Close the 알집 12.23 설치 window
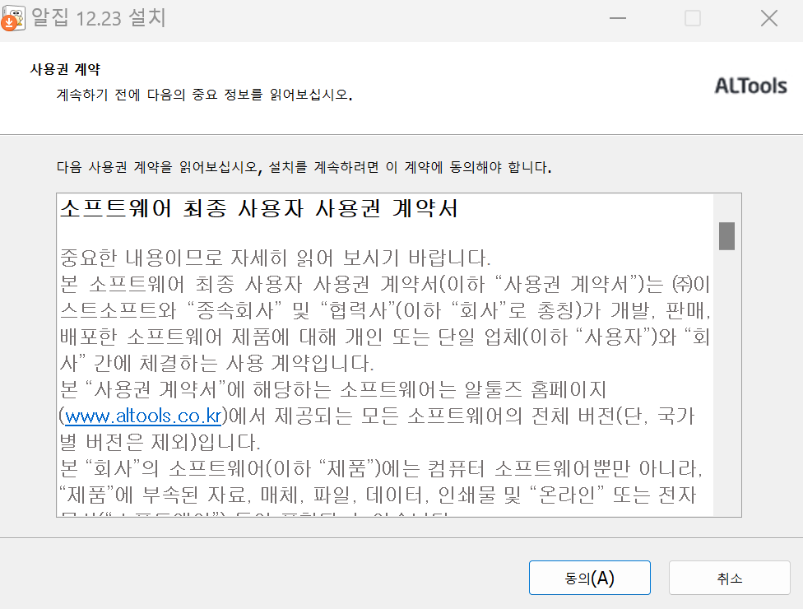This screenshot has height=609, width=803. coord(768,18)
